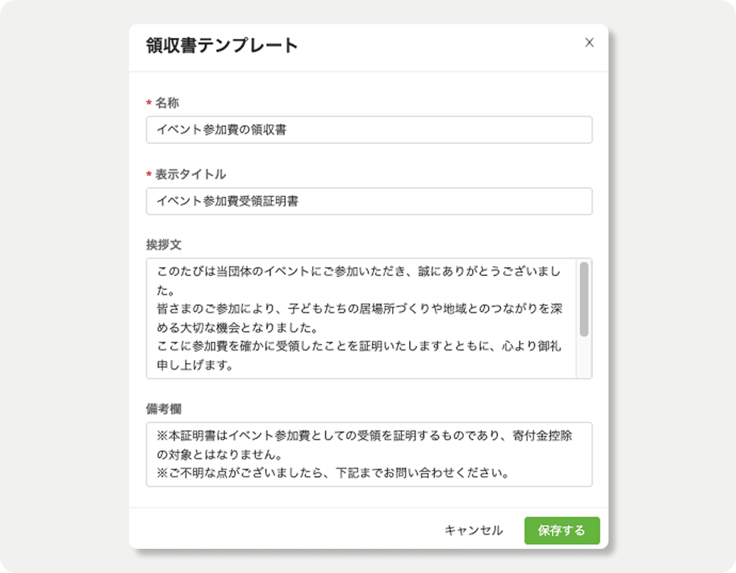The image size is (736, 573).
Task: Focus the 表示タイトル input field
Action: pyautogui.click(x=369, y=201)
